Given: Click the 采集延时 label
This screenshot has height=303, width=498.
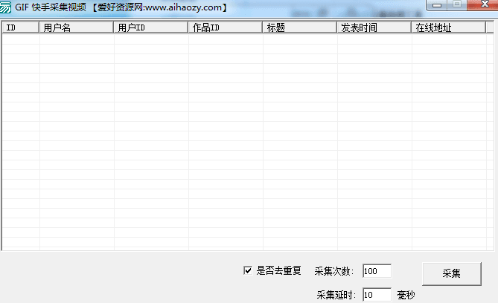Looking at the screenshot, I should [337, 295].
